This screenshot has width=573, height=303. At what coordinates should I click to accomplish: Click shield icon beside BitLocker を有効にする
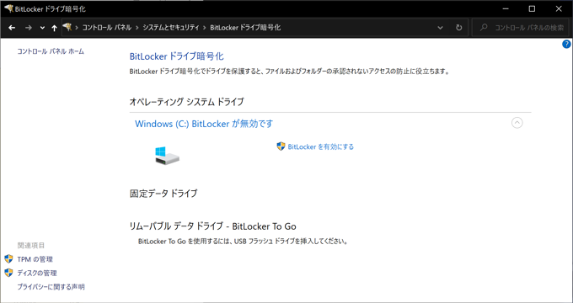coord(281,146)
